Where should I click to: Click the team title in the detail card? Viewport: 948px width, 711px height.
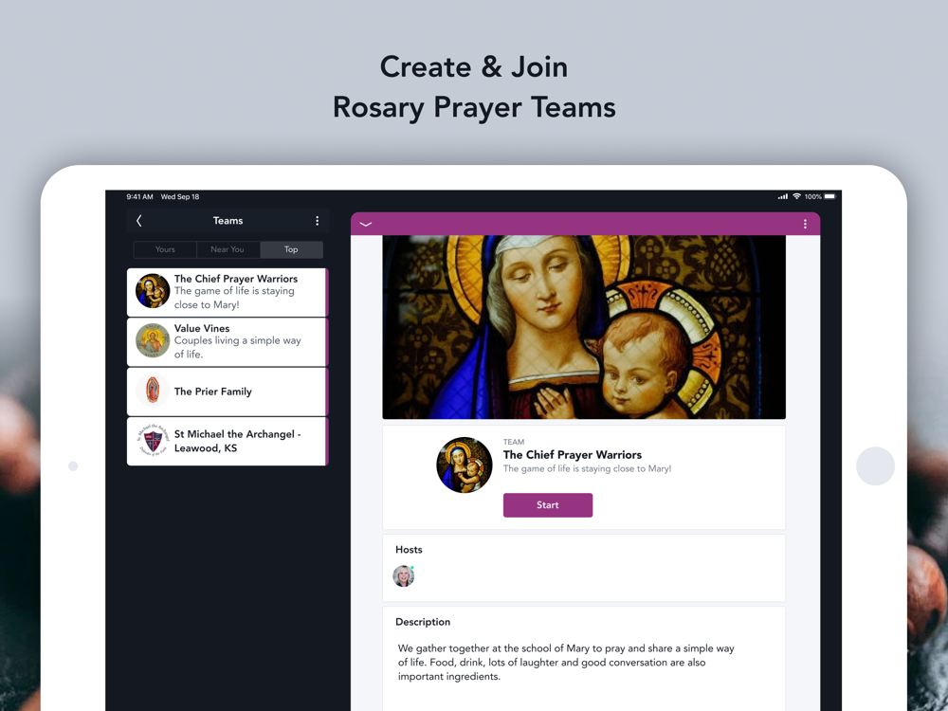572,455
